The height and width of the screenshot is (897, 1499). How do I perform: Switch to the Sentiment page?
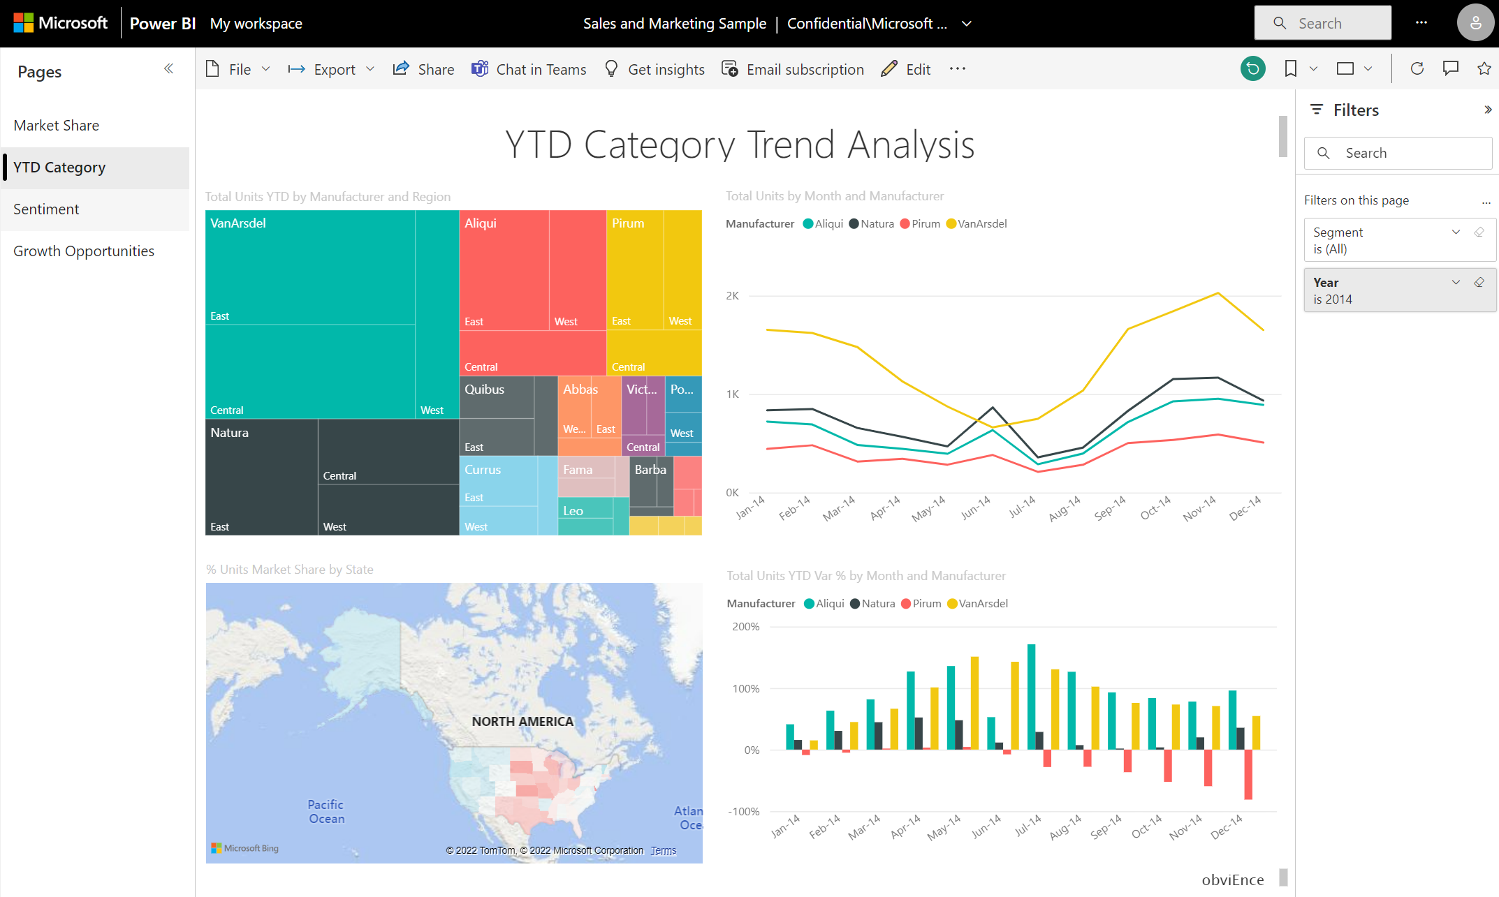46,209
